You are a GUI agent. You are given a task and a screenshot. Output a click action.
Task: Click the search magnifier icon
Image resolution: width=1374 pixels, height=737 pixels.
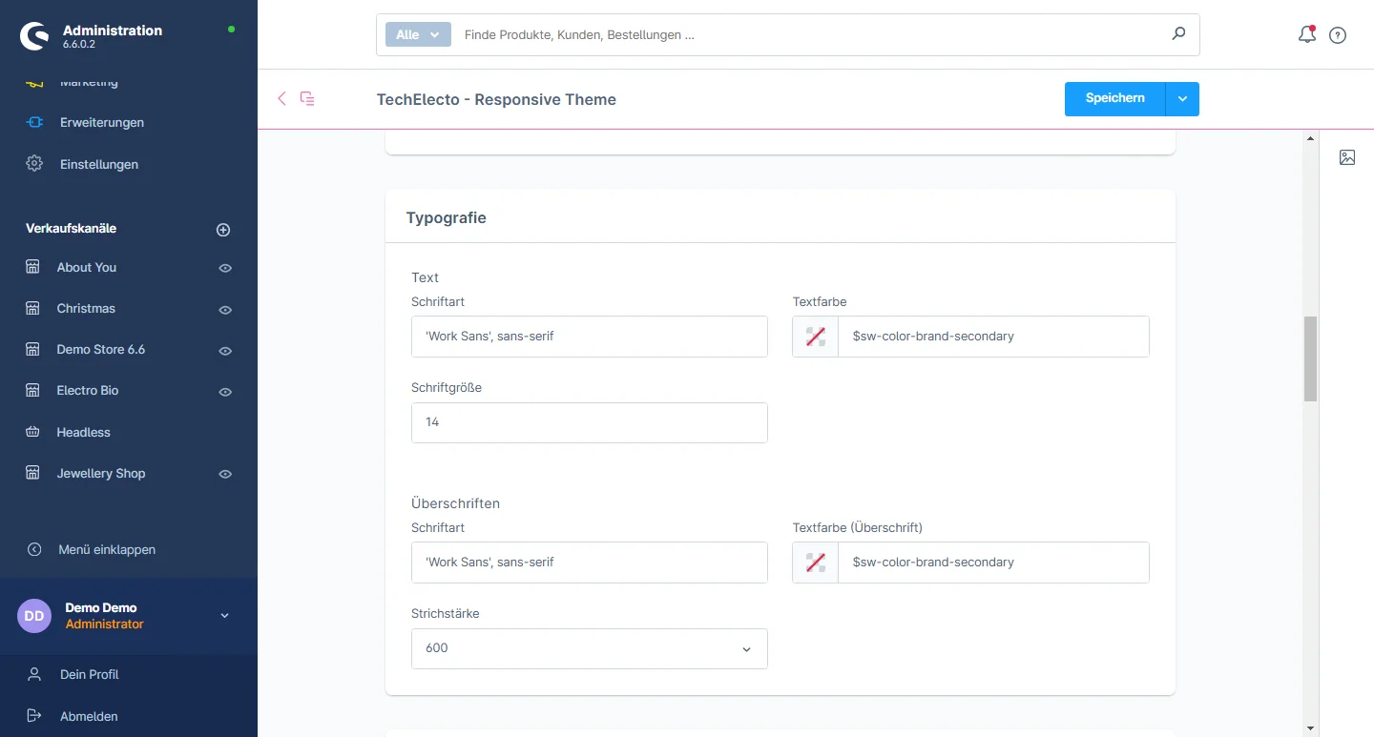[1178, 34]
